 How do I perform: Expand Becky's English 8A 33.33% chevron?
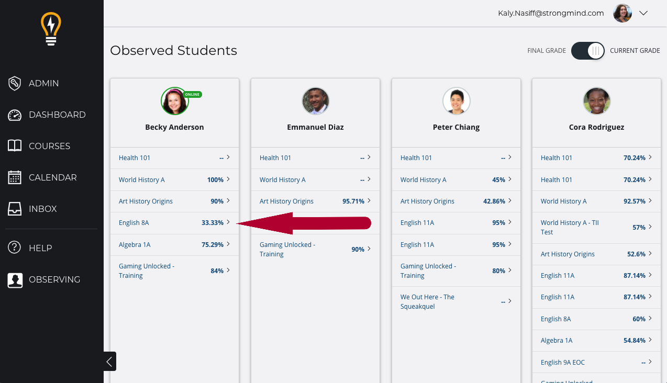(x=228, y=222)
